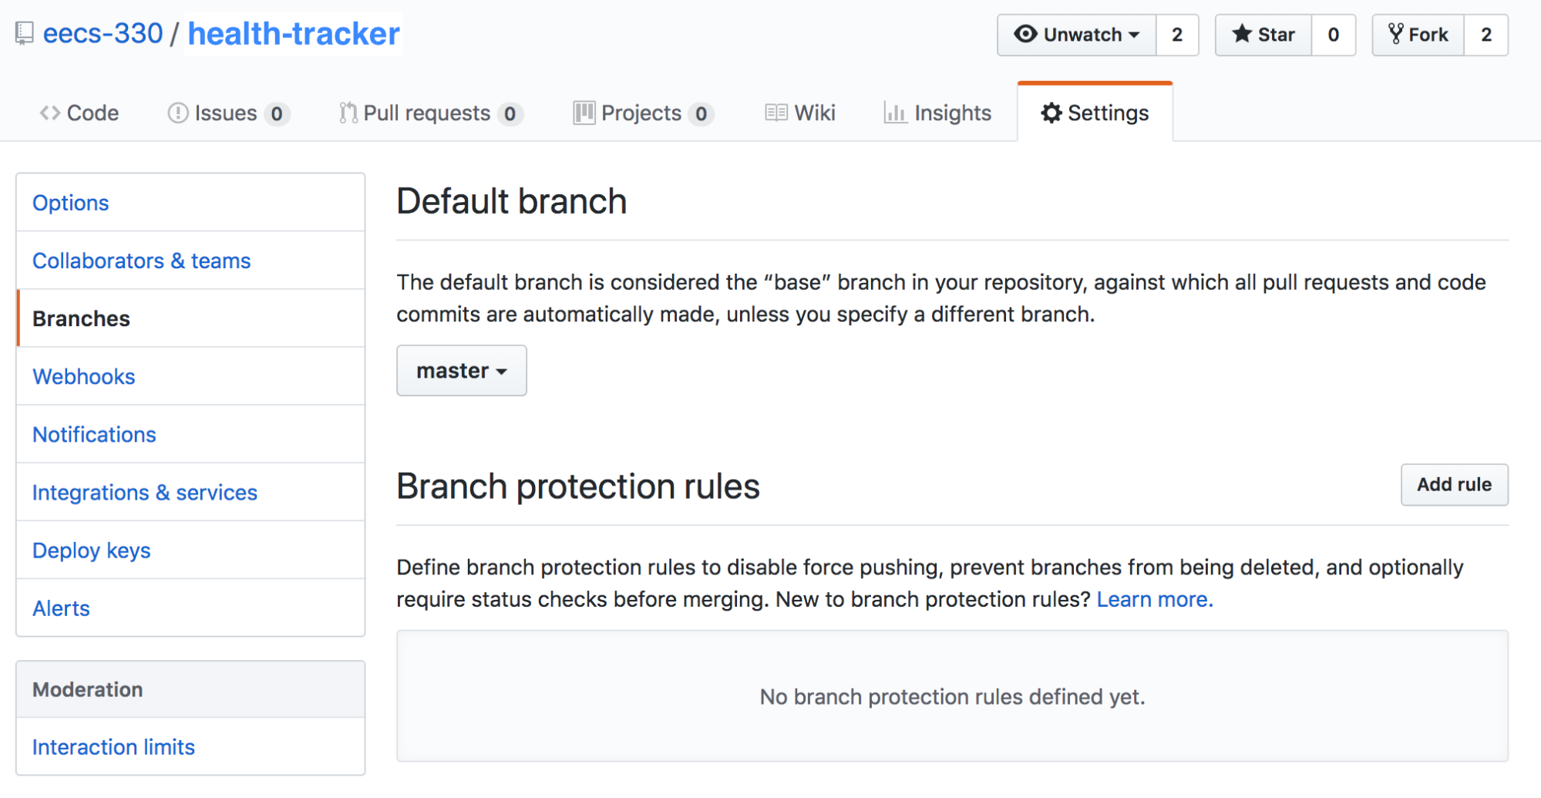
Task: Go to Webhooks in the sidebar
Action: [x=83, y=376]
